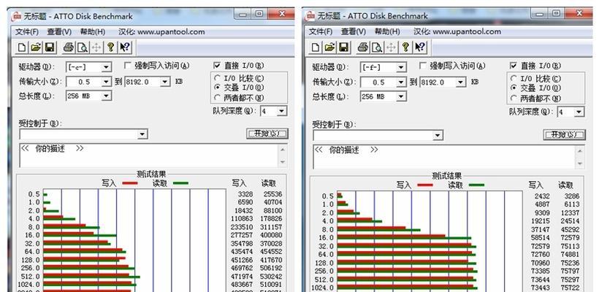
Task: Click New file icon in left window toolbar
Action: click(x=22, y=47)
